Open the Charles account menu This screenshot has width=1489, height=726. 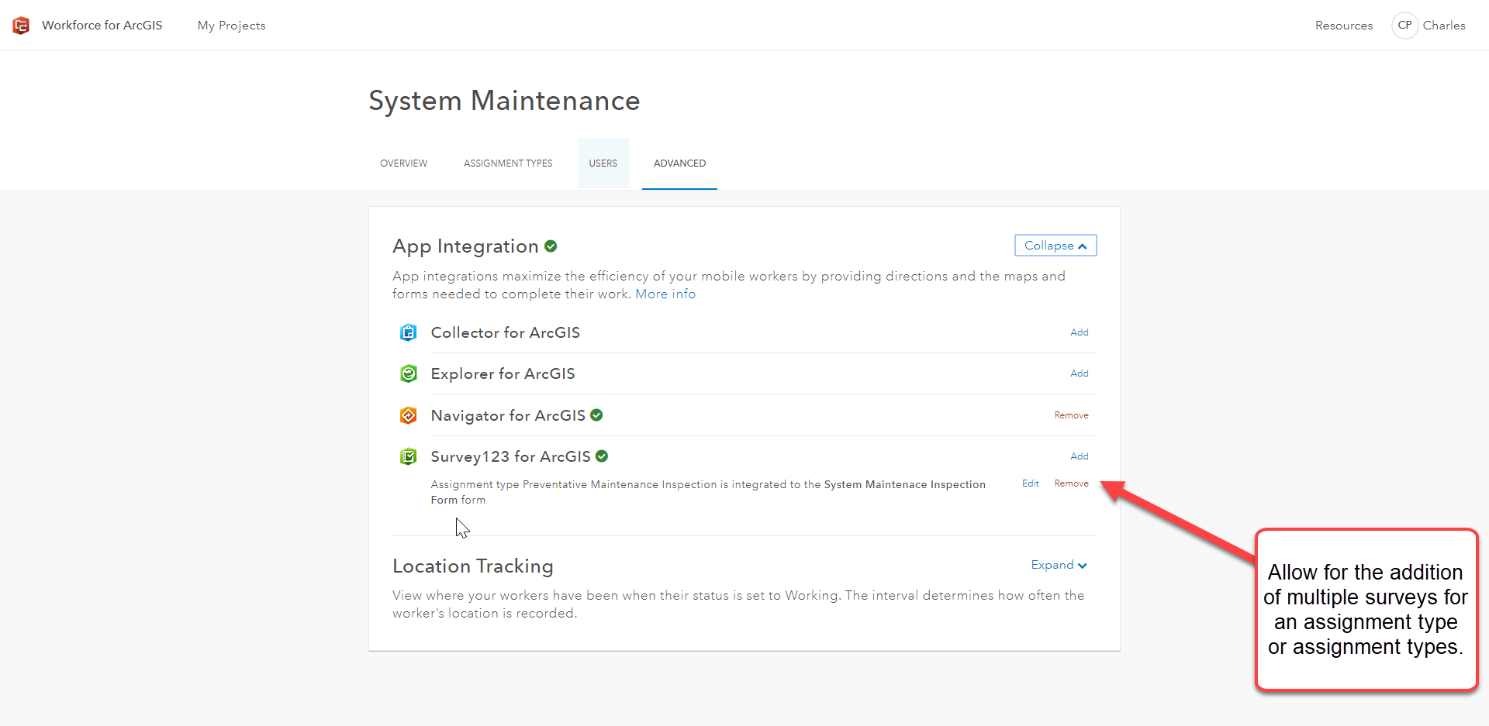click(1444, 26)
